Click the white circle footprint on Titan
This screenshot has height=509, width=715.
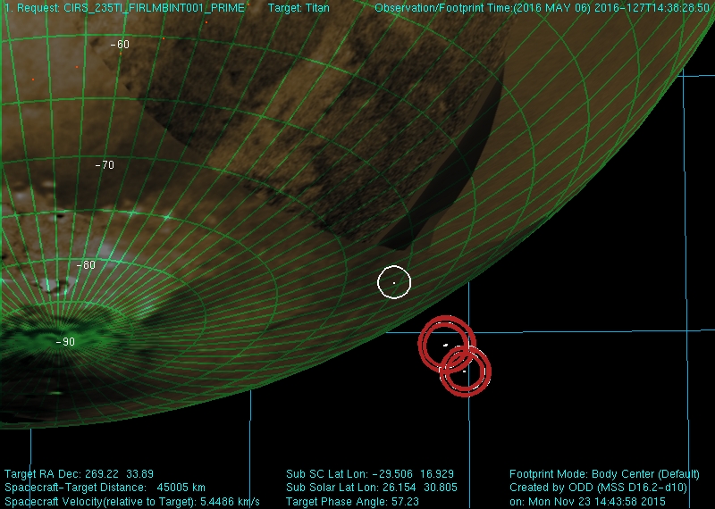pyautogui.click(x=394, y=282)
